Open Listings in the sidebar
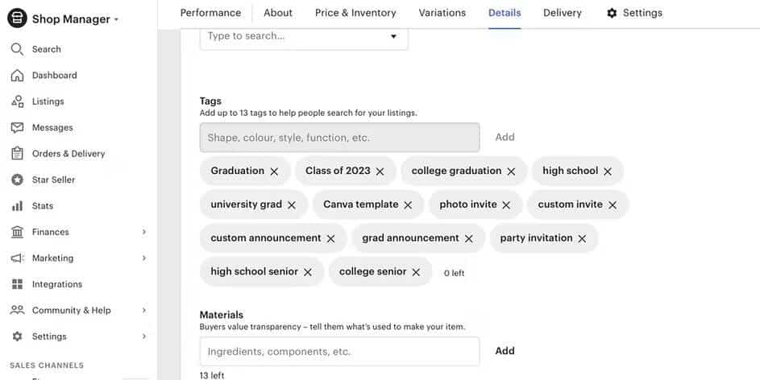 tap(48, 101)
